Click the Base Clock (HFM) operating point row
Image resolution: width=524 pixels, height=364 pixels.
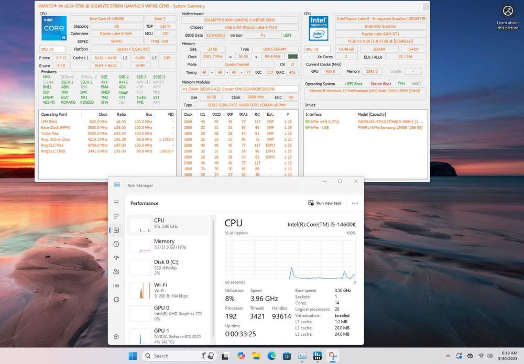(x=107, y=128)
